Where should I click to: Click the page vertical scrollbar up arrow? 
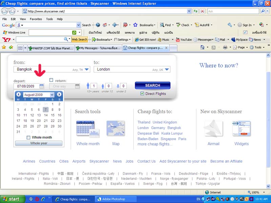(268, 55)
